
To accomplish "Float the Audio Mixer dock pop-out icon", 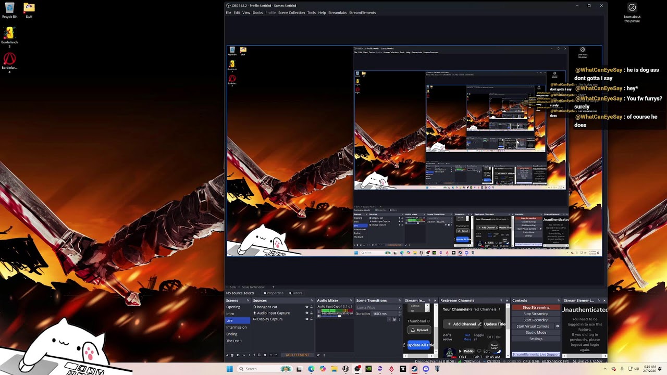I will [351, 301].
